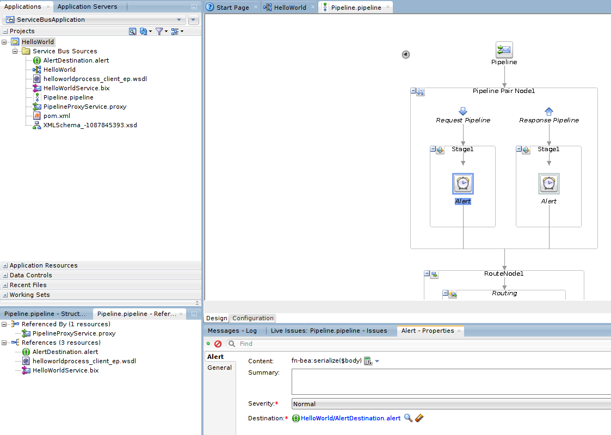Image resolution: width=611 pixels, height=435 pixels.
Task: Expand the Data Controls panel
Action: 5,275
